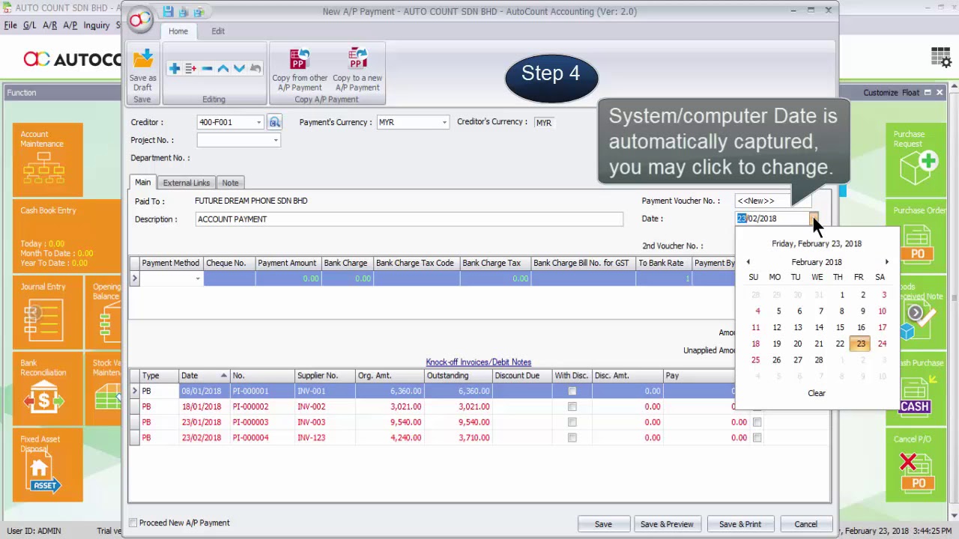Click the February 2018 calendar header
The height and width of the screenshot is (539, 959).
click(817, 262)
